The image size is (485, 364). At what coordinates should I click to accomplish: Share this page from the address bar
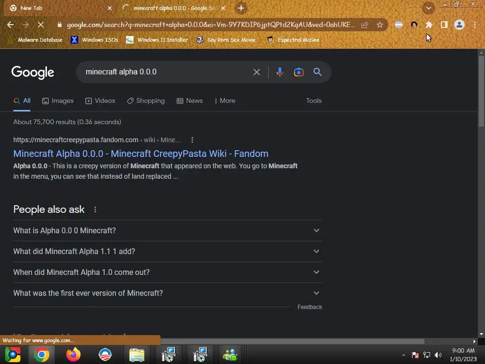pos(365,25)
